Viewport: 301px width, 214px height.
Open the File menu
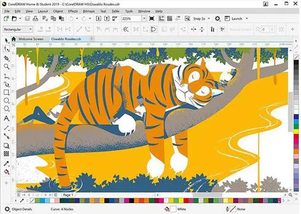click(x=7, y=11)
